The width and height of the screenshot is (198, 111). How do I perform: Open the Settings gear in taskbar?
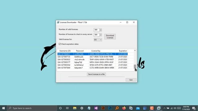[x=82, y=108]
